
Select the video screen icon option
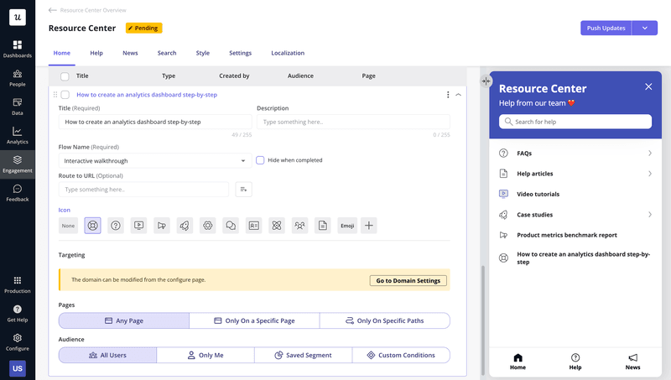click(138, 226)
